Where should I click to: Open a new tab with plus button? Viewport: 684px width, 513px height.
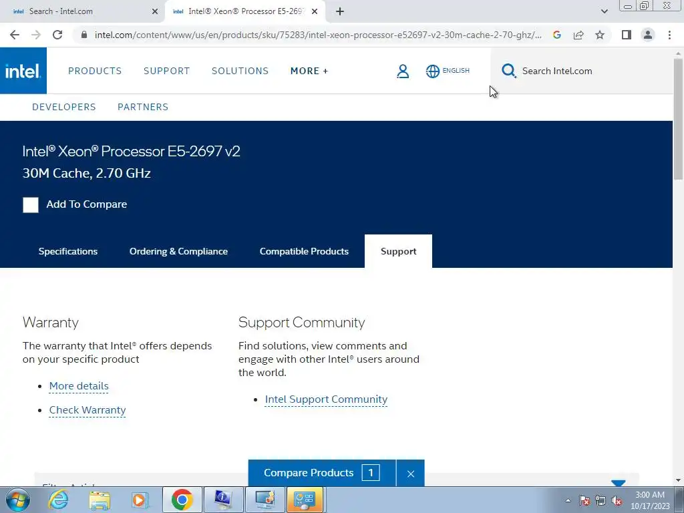click(x=340, y=11)
